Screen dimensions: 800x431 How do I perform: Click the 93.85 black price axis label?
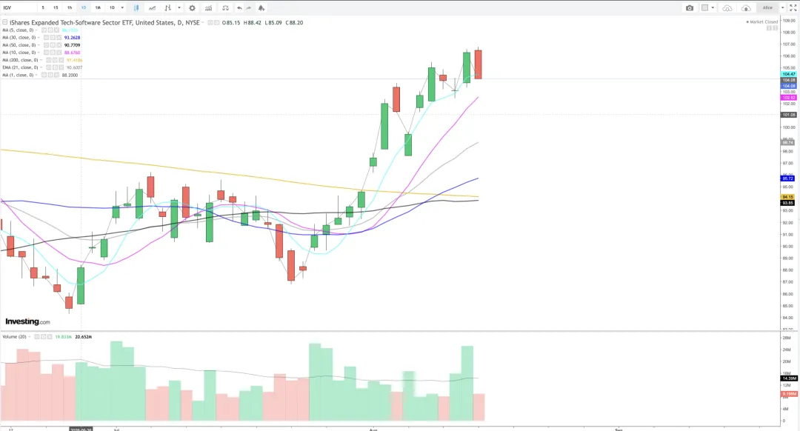click(x=788, y=203)
